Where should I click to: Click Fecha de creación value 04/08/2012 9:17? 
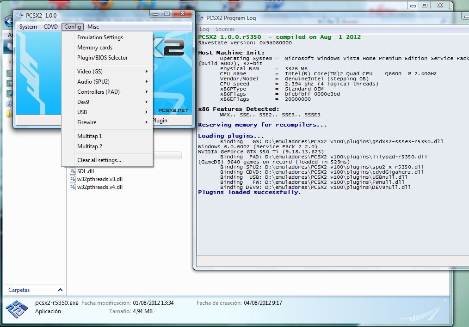coord(263,303)
